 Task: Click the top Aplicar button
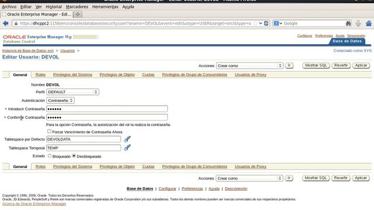pyautogui.click(x=361, y=65)
